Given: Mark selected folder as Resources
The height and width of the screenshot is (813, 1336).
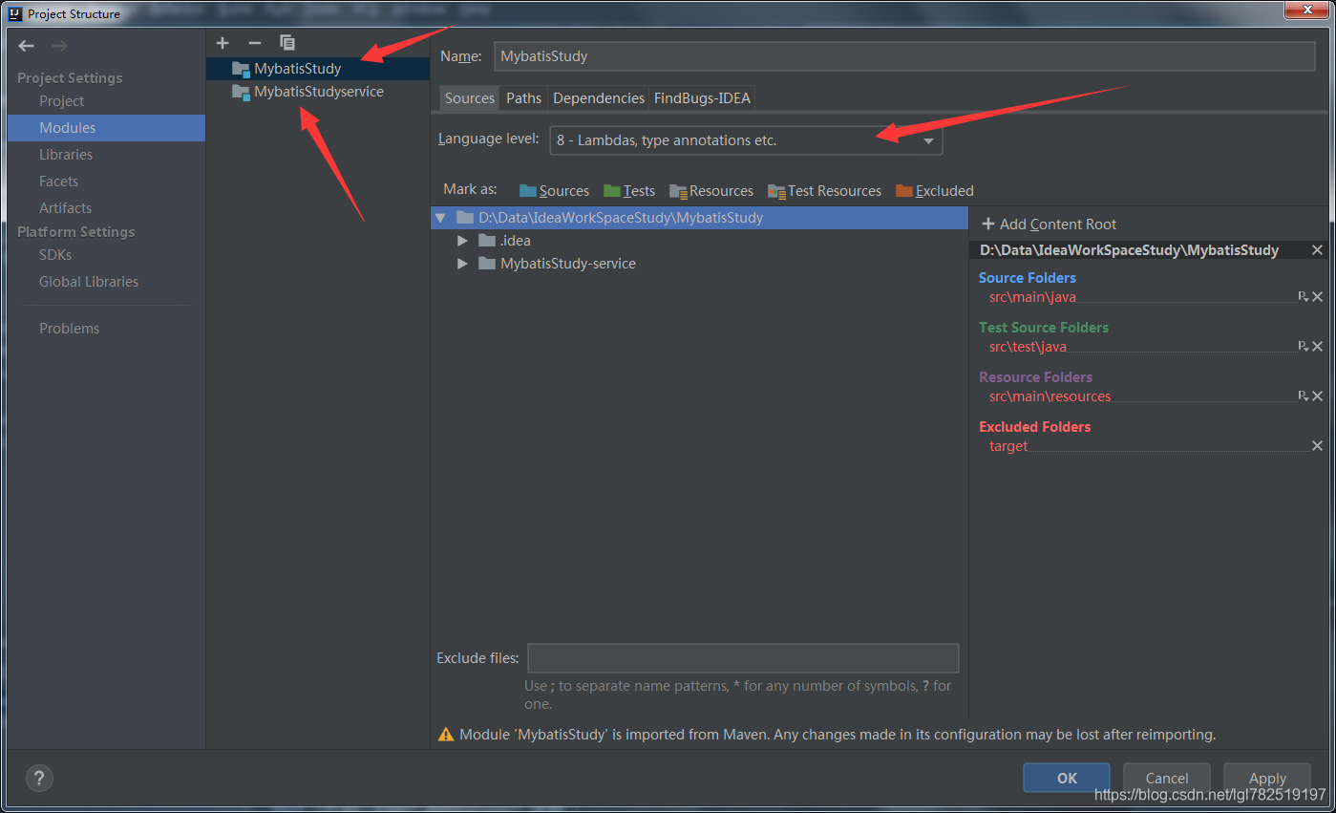Looking at the screenshot, I should coord(720,190).
